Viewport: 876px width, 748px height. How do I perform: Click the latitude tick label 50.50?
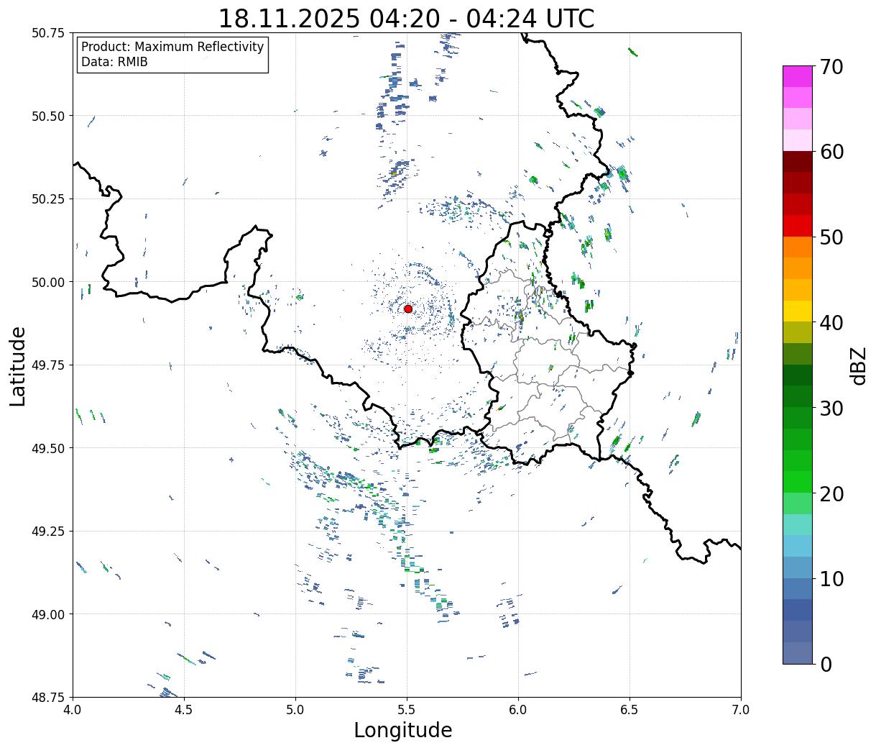pos(48,116)
